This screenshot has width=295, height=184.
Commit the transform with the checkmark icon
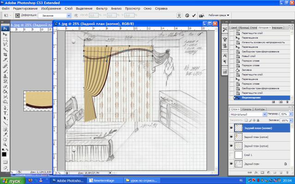pos(194,15)
